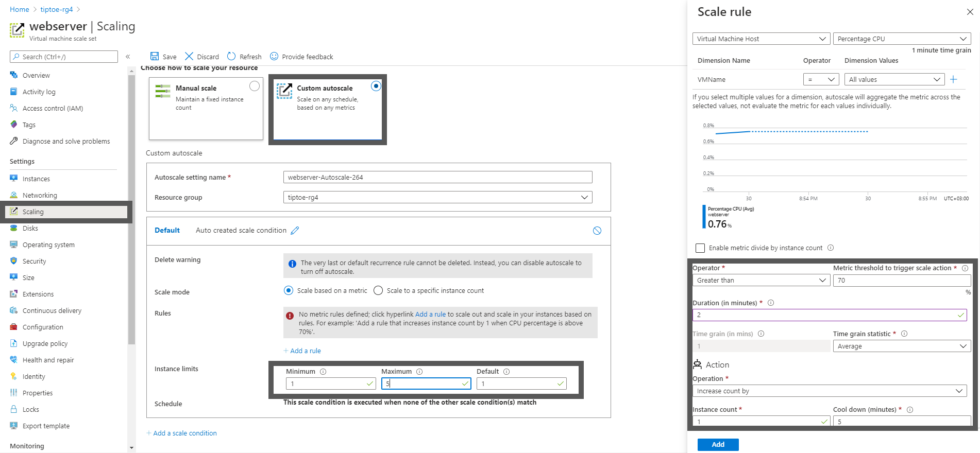The height and width of the screenshot is (453, 980).
Task: Click the Refresh circular arrow icon
Action: [231, 56]
